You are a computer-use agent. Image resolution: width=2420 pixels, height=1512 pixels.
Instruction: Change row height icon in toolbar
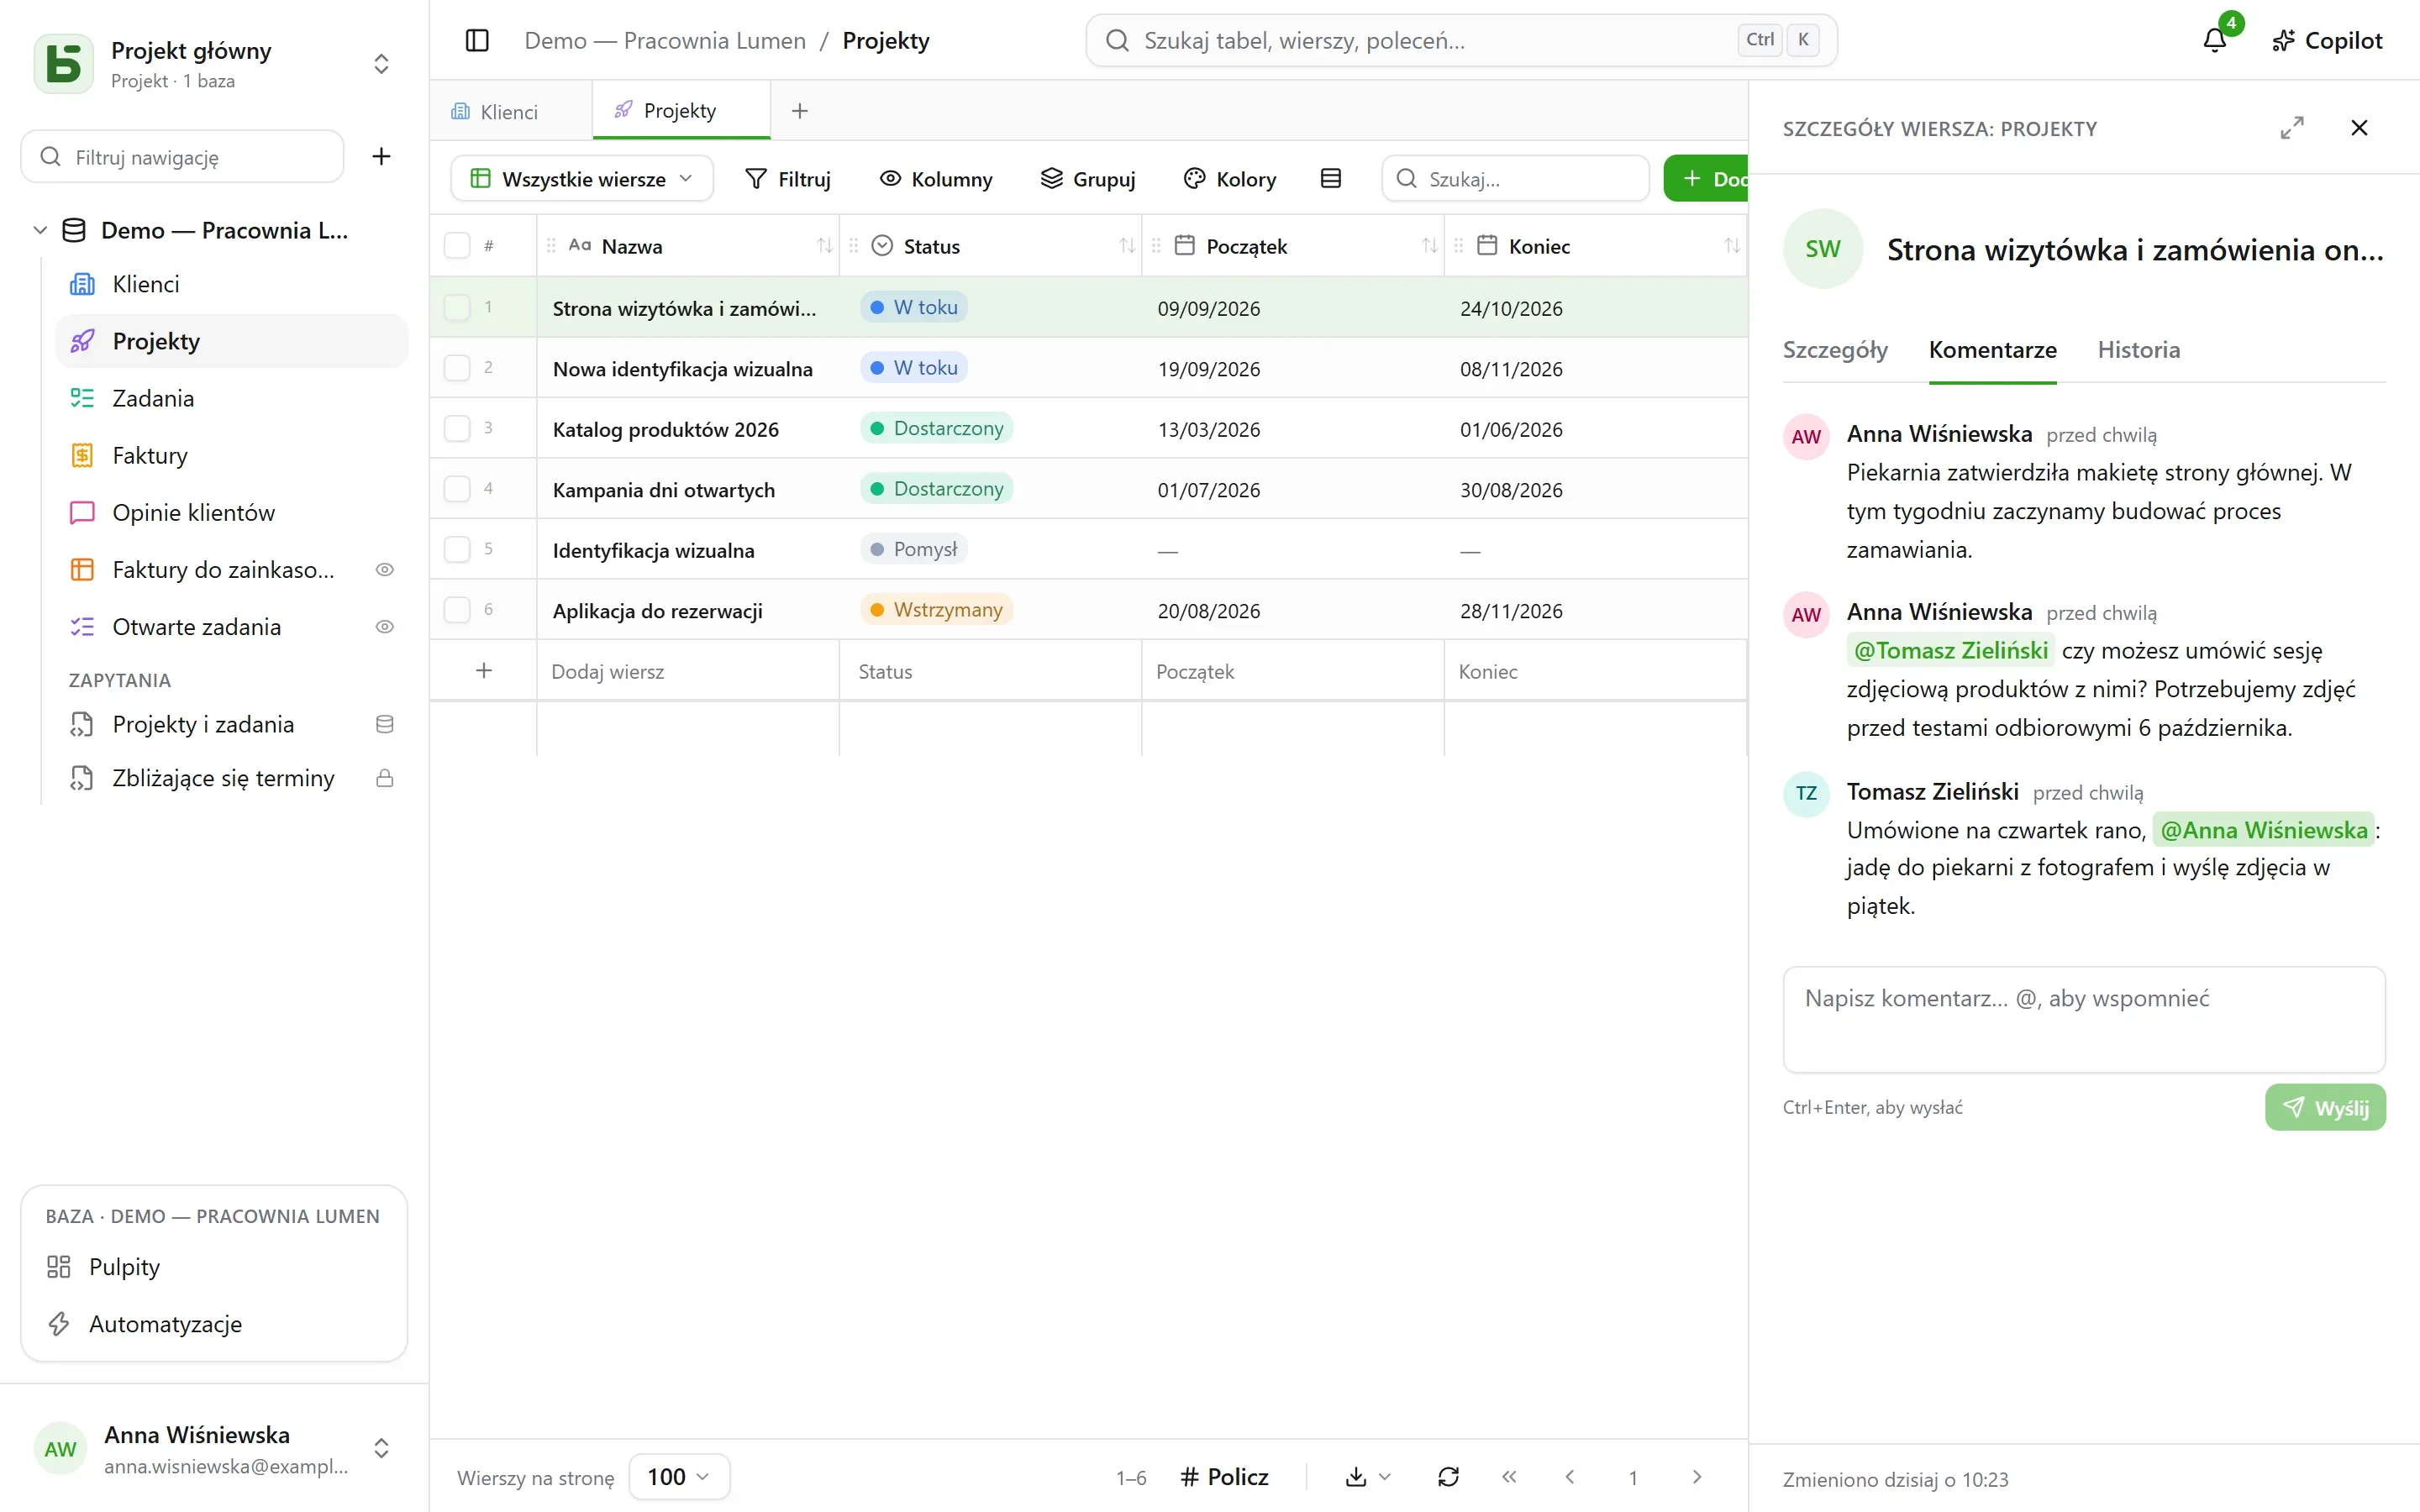coord(1330,178)
